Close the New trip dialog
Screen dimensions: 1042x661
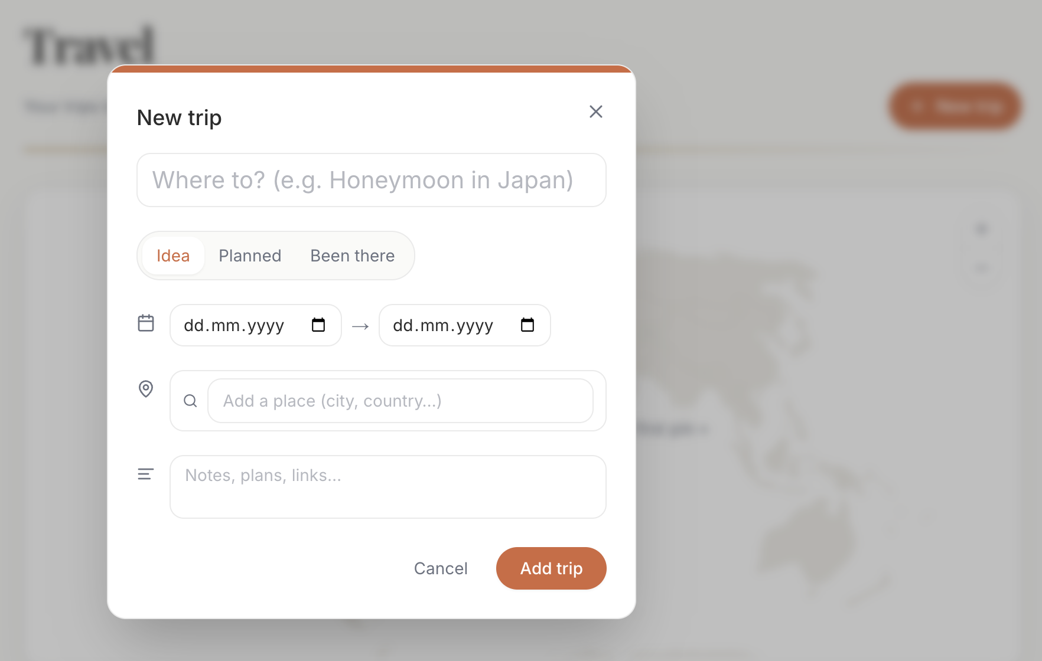[x=595, y=112]
